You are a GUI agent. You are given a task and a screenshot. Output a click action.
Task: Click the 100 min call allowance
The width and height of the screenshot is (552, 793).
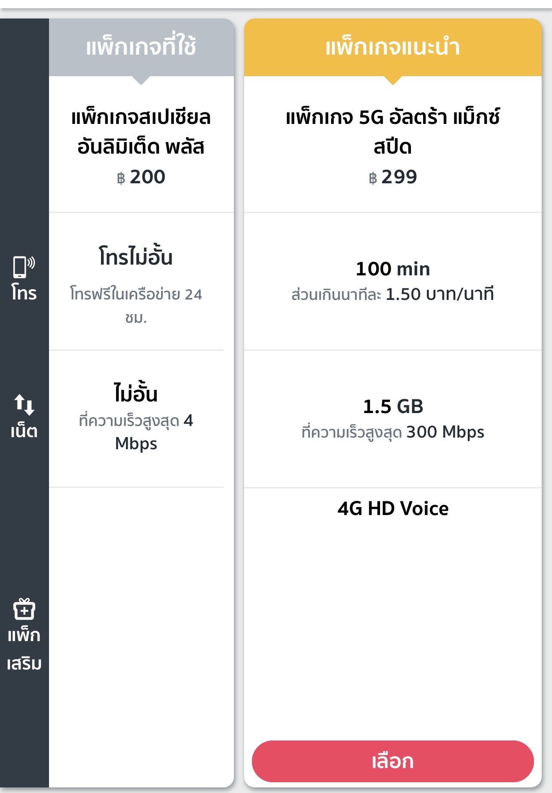point(393,269)
